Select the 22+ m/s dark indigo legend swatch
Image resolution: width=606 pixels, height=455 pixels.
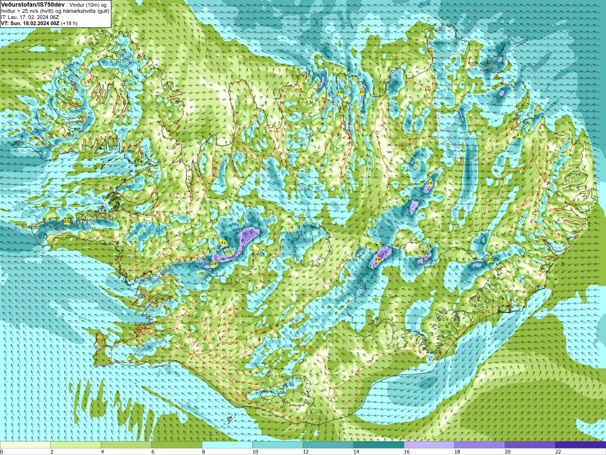[x=580, y=445]
